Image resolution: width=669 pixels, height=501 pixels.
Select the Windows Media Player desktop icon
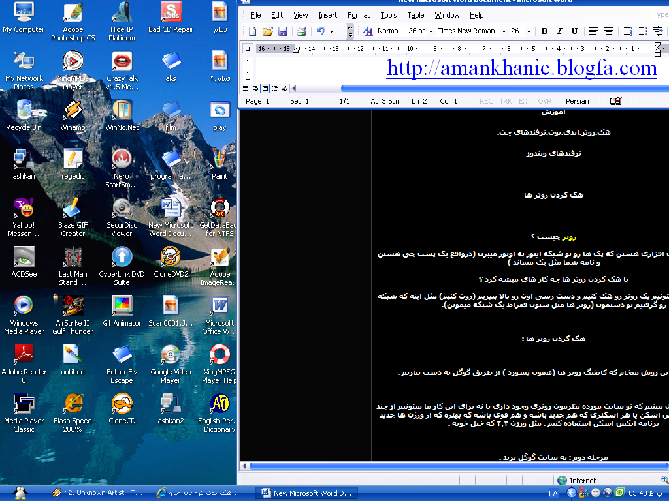pos(24,315)
